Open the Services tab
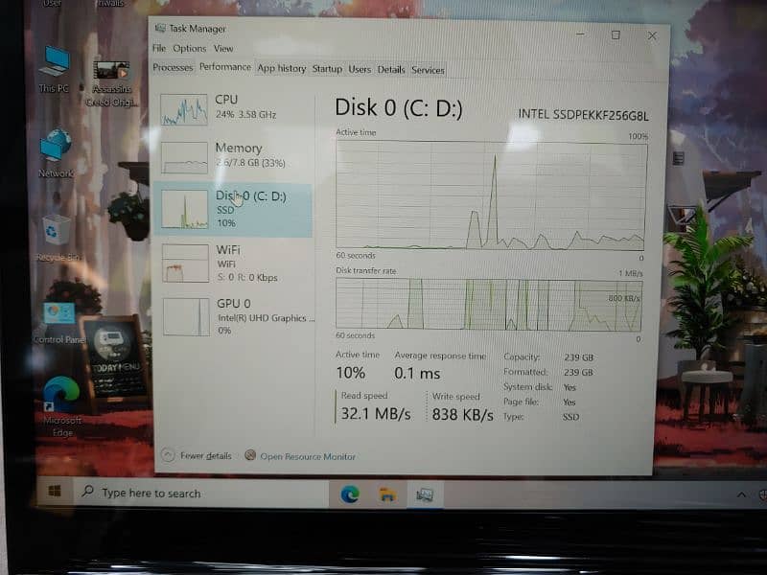 (x=428, y=69)
